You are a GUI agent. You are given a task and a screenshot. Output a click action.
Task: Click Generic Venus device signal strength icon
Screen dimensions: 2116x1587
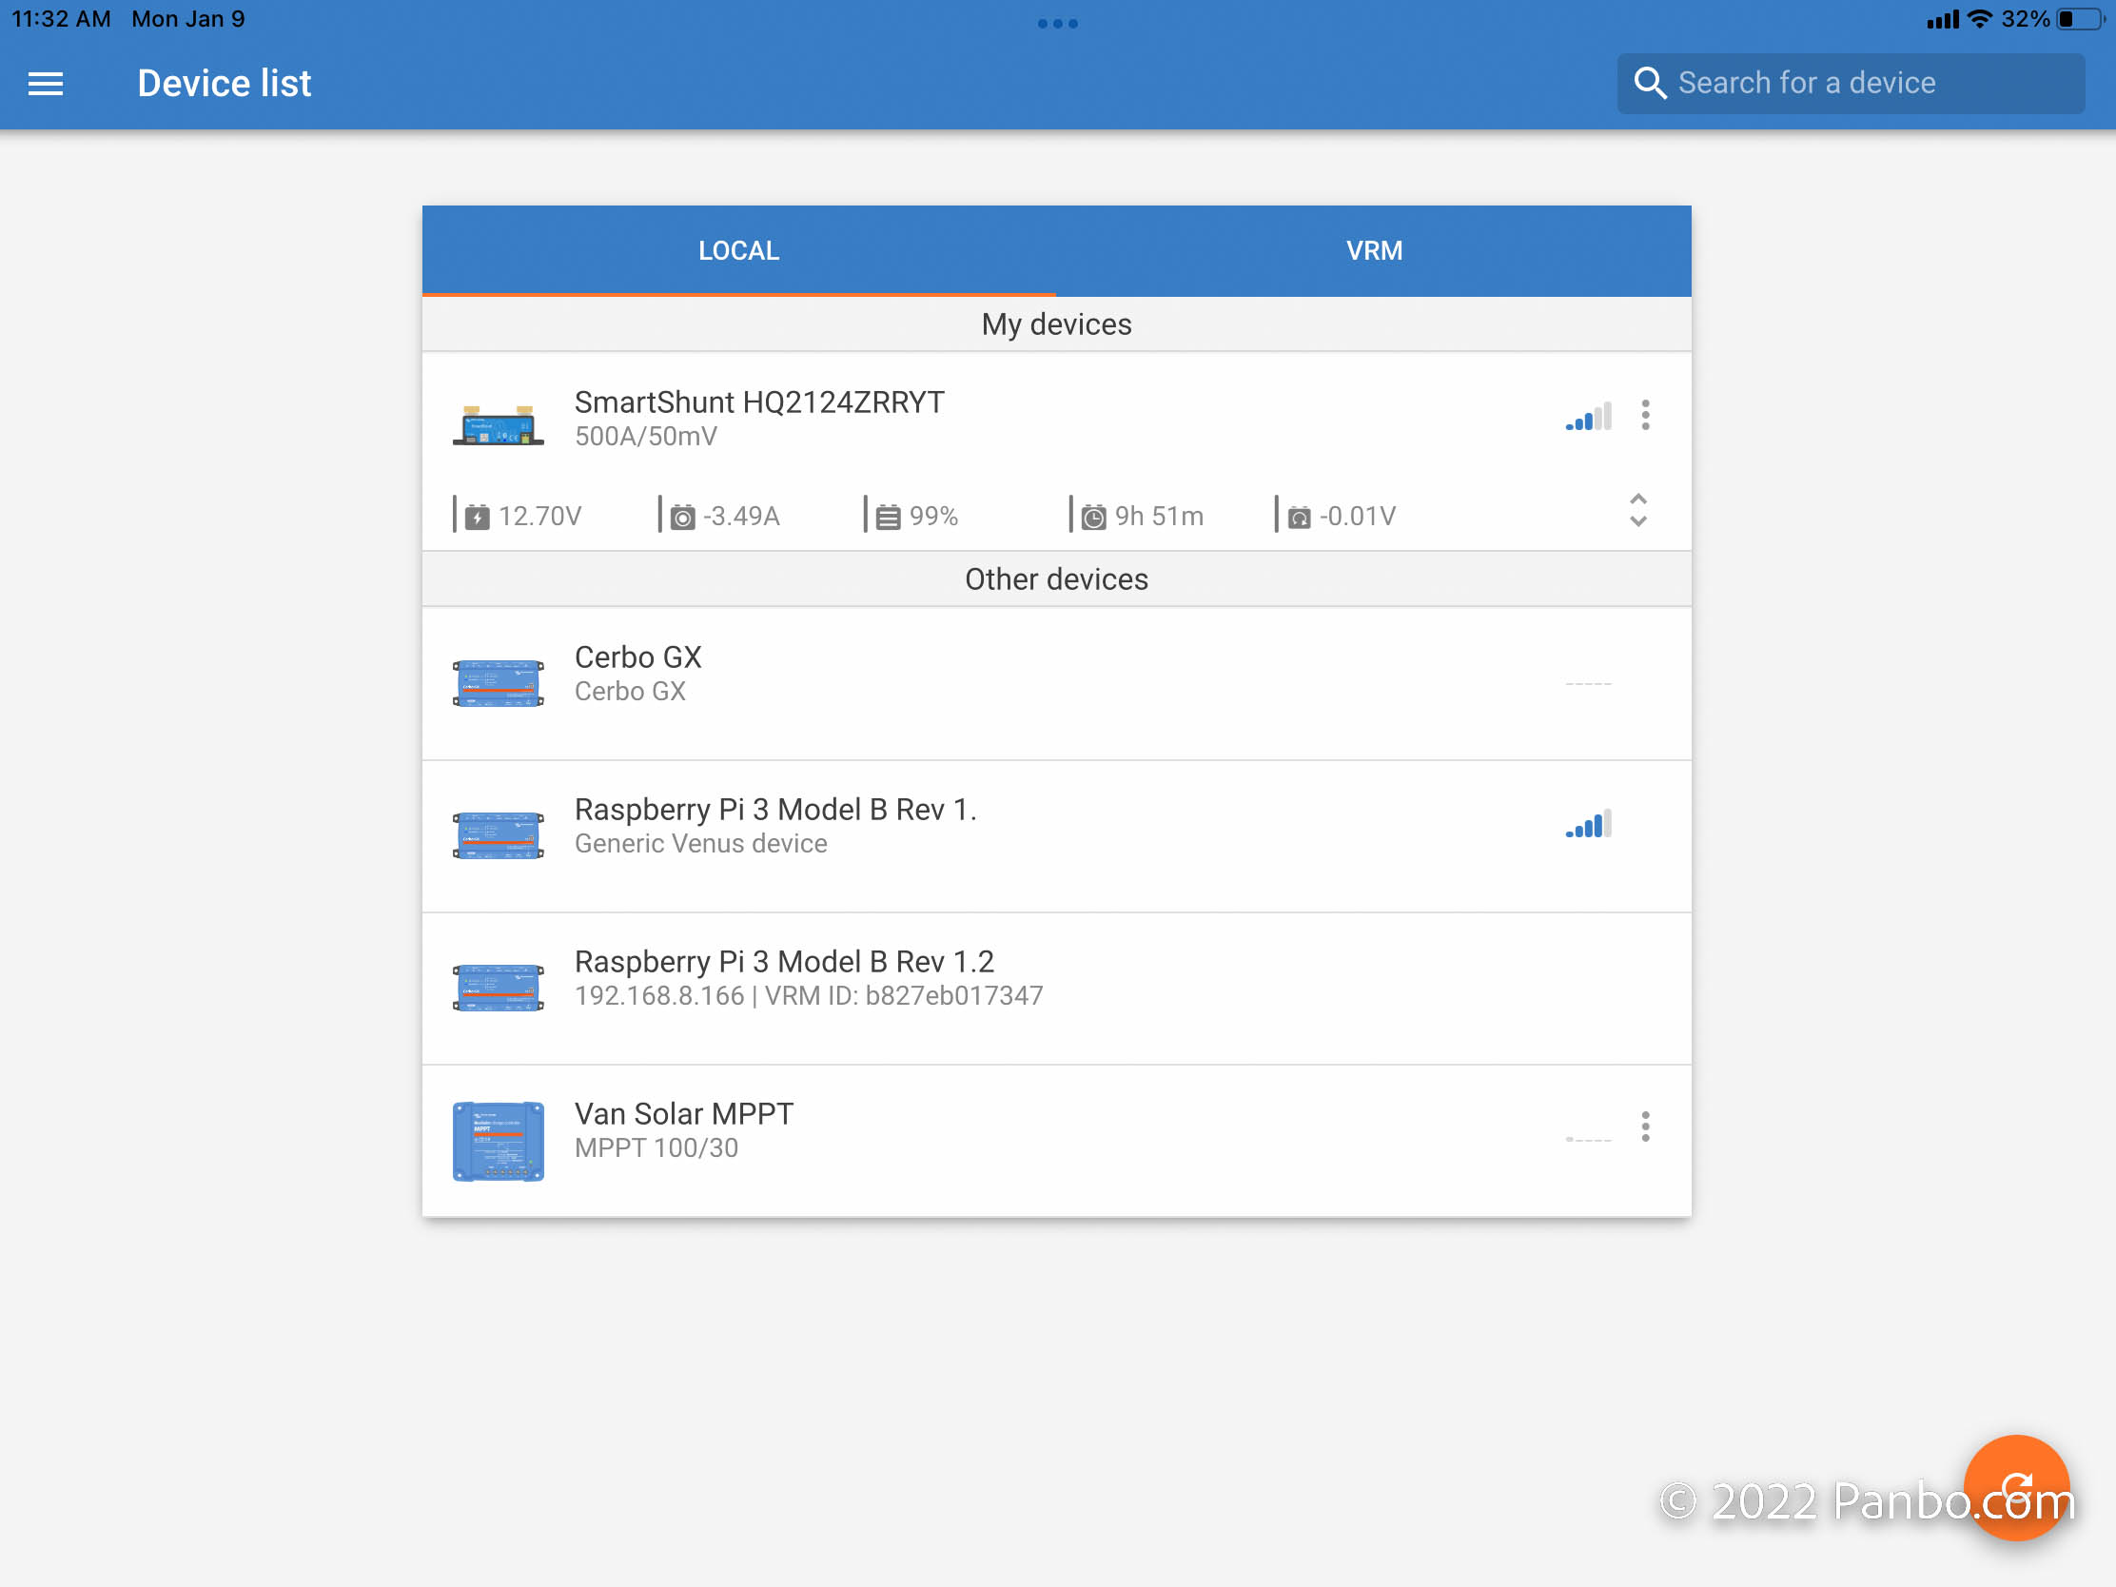[x=1589, y=825]
